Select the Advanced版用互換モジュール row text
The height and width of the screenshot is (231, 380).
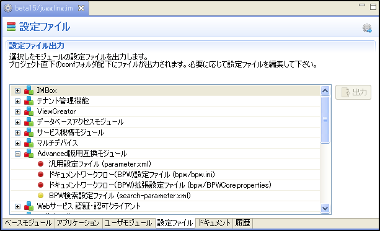(x=82, y=154)
